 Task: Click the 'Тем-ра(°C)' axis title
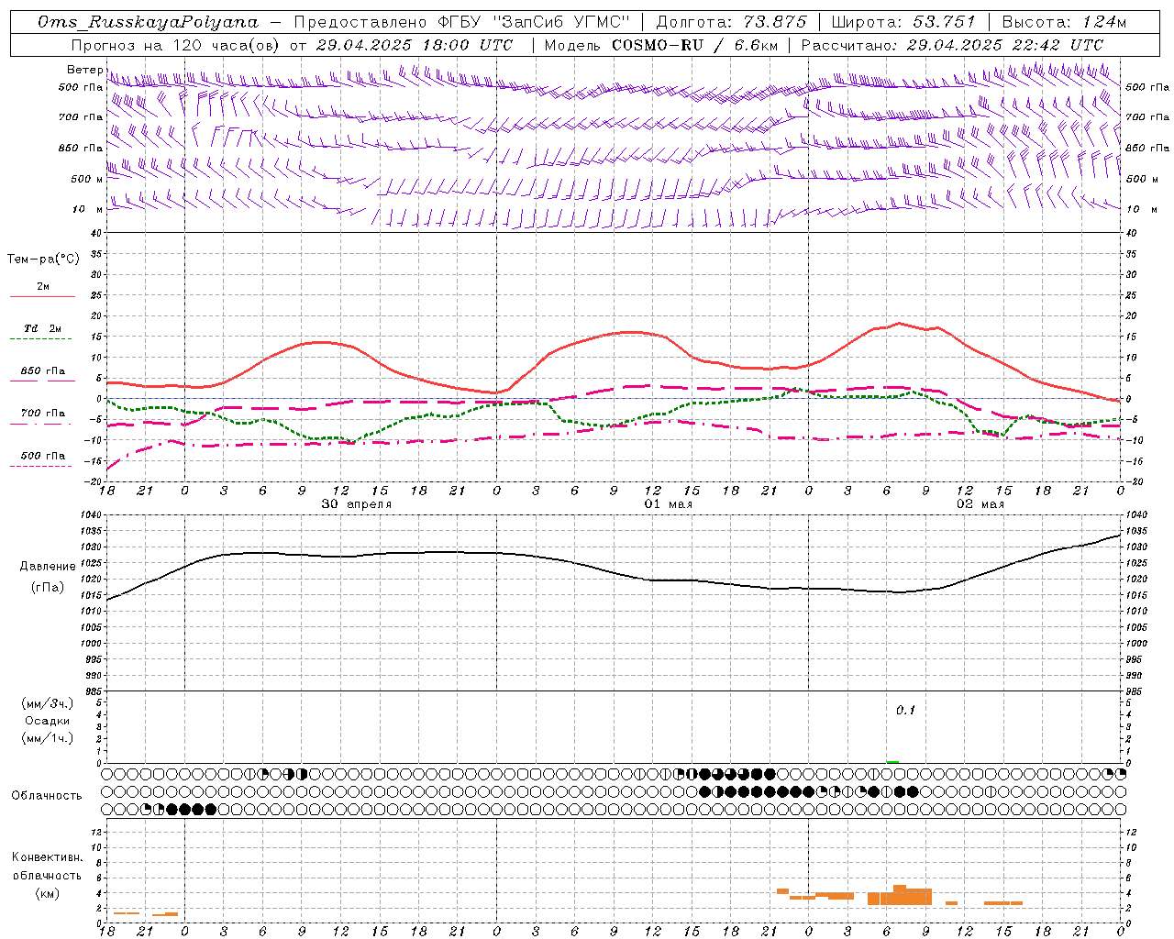point(43,259)
